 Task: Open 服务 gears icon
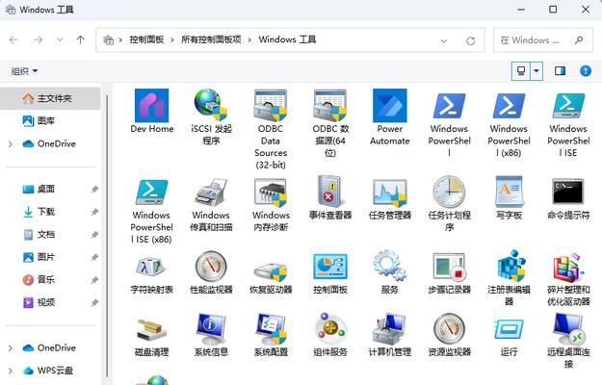390,266
